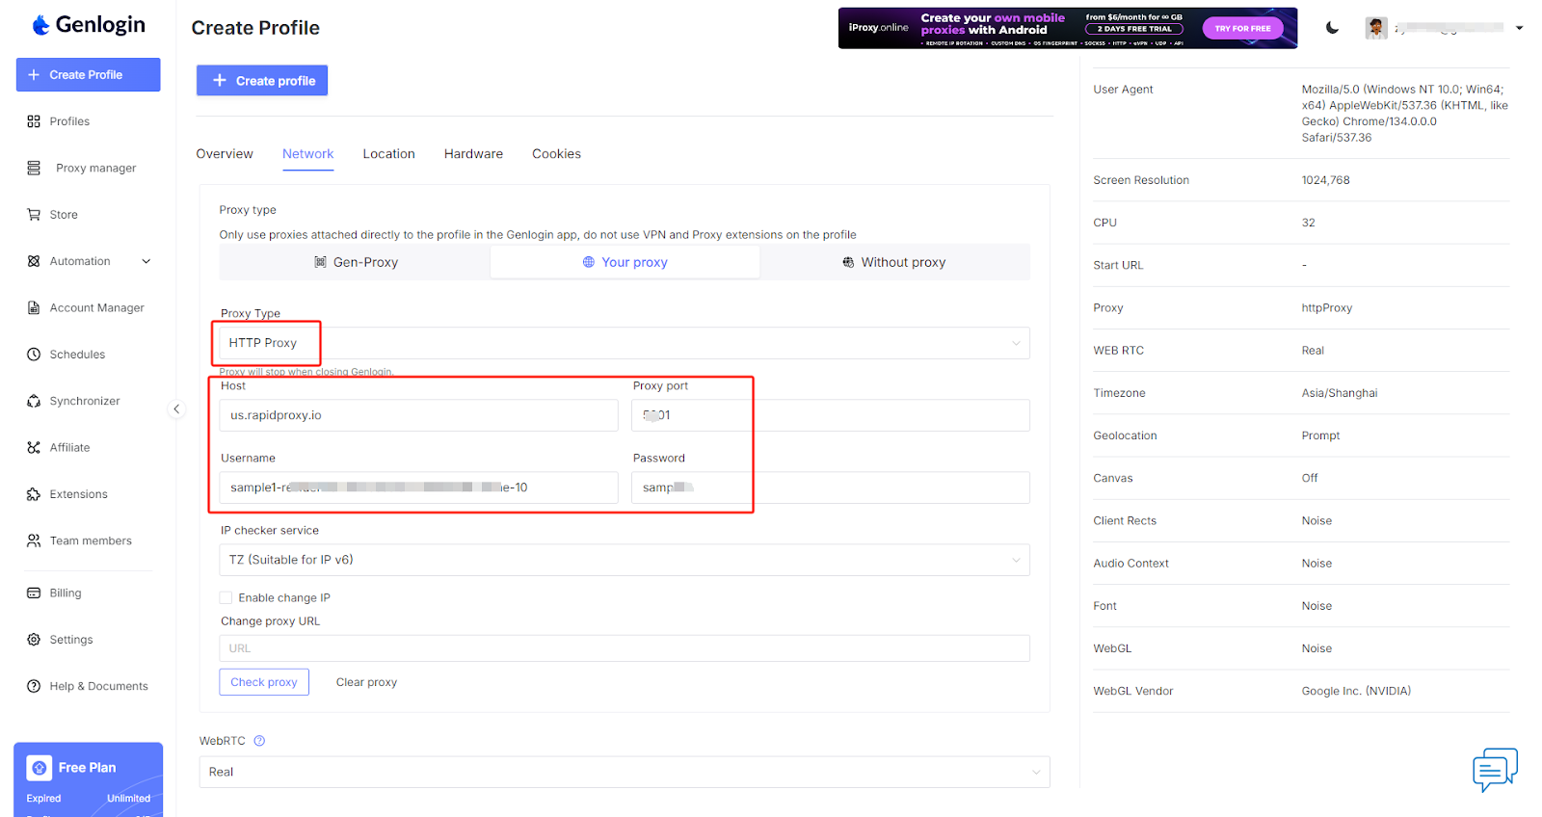Go to Store in sidebar
This screenshot has height=817, width=1542.
pyautogui.click(x=64, y=215)
